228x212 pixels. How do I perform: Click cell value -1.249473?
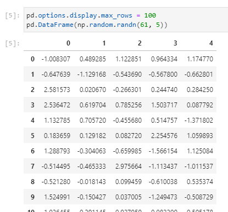pos(163,197)
